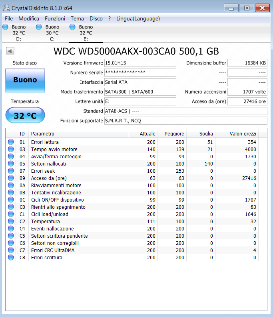Click status circle of Settori non corregibili row
273x317 pixels.
11,243
